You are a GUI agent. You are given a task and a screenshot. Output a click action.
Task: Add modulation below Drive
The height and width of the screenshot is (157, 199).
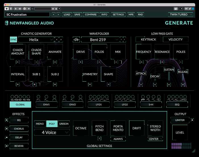coord(80,62)
